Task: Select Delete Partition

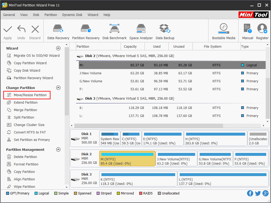Action: click(22, 157)
